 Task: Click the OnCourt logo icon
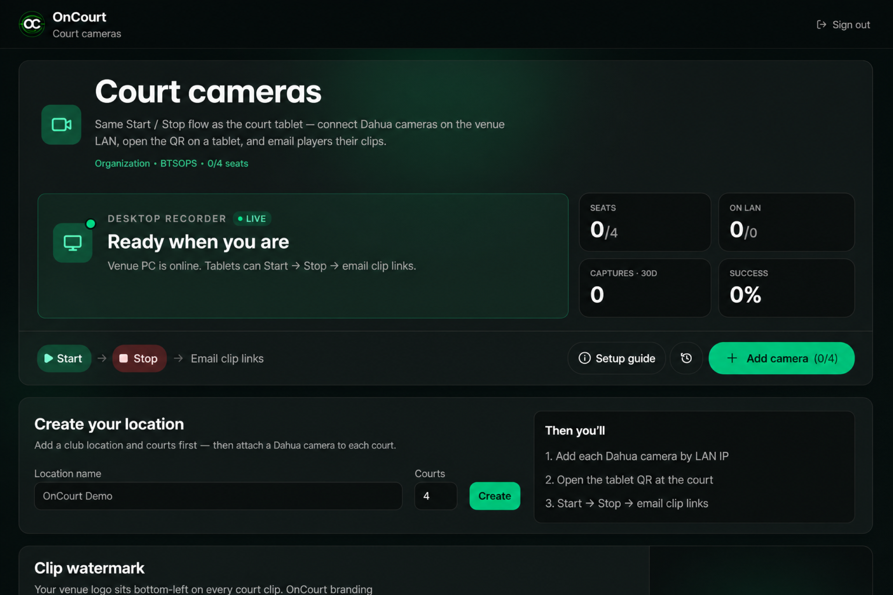click(32, 24)
